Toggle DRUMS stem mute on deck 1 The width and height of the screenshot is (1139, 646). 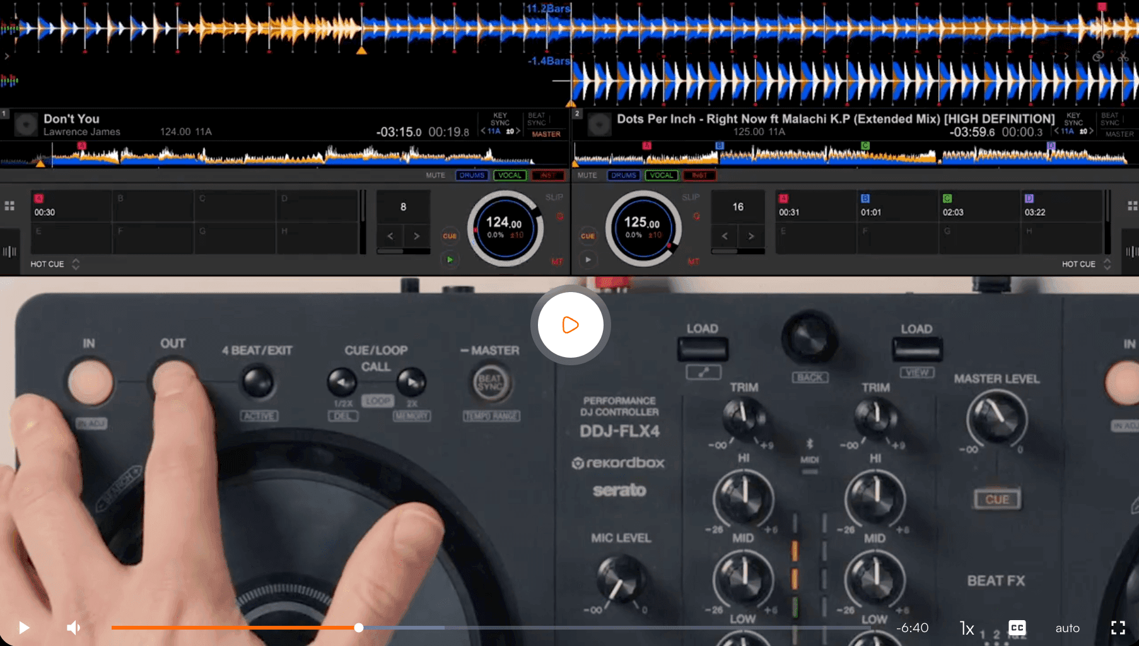pos(471,175)
